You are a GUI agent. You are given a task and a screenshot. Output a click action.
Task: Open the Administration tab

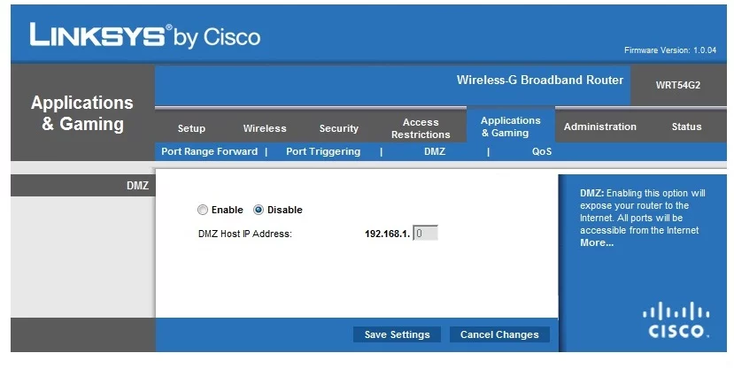[600, 127]
